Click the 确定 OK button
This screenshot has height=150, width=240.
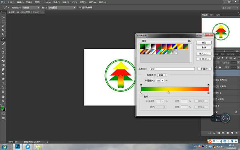204,42
